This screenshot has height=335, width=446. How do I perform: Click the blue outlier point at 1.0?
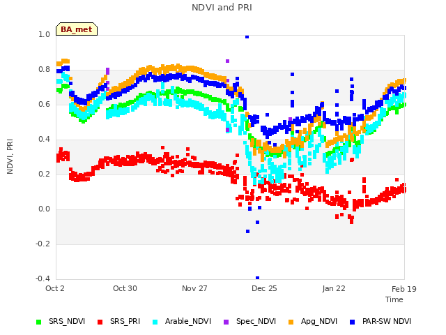pyautogui.click(x=247, y=37)
